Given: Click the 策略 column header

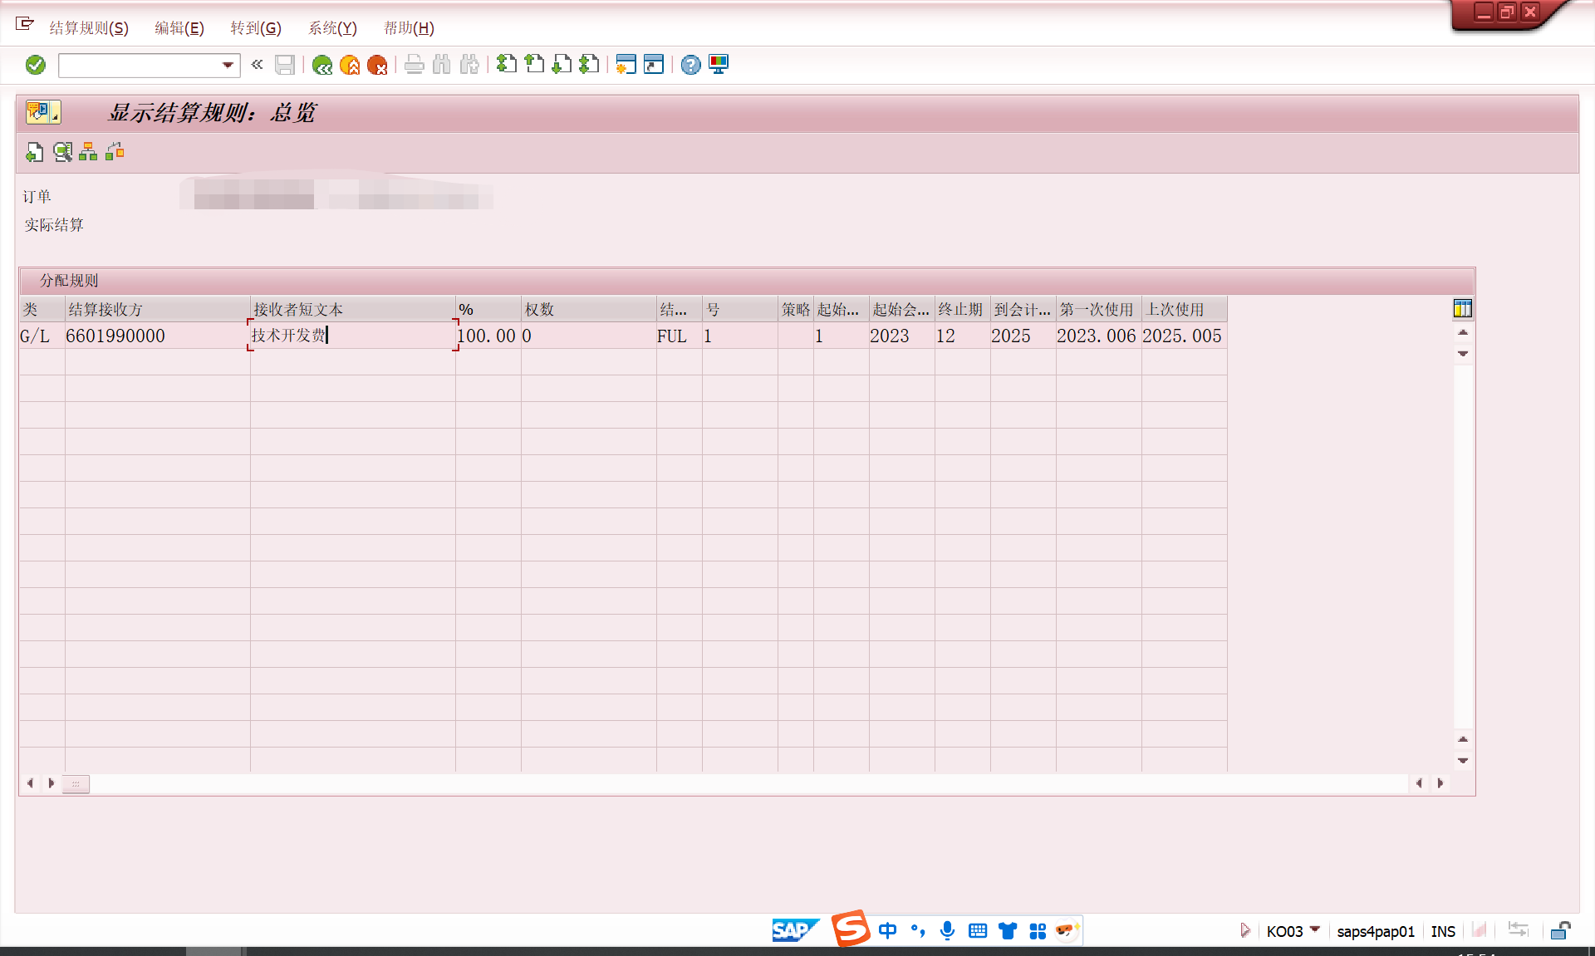Looking at the screenshot, I should (795, 309).
